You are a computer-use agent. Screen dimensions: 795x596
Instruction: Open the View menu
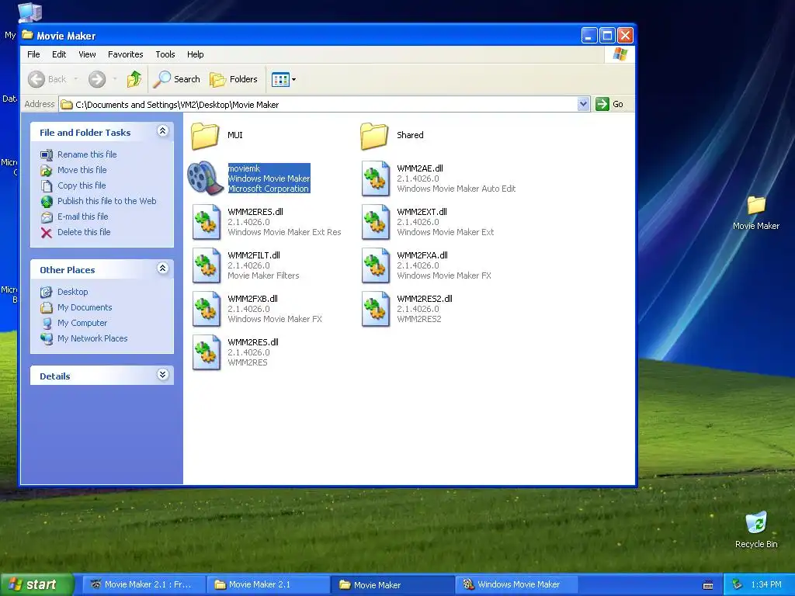[87, 54]
